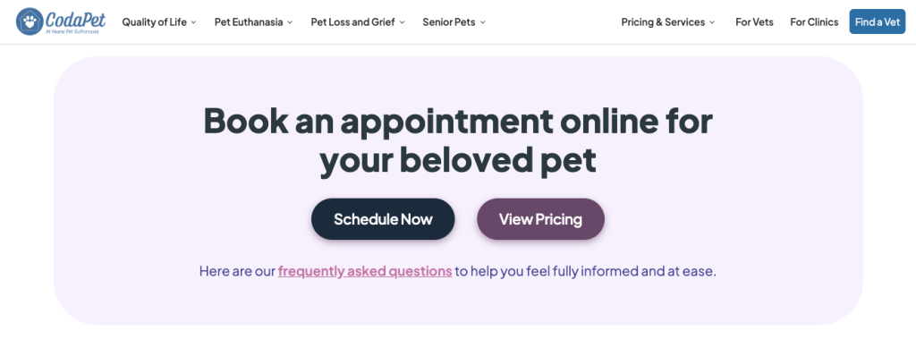Open the Pet Loss and Grief menu
916x348 pixels.
tap(352, 22)
